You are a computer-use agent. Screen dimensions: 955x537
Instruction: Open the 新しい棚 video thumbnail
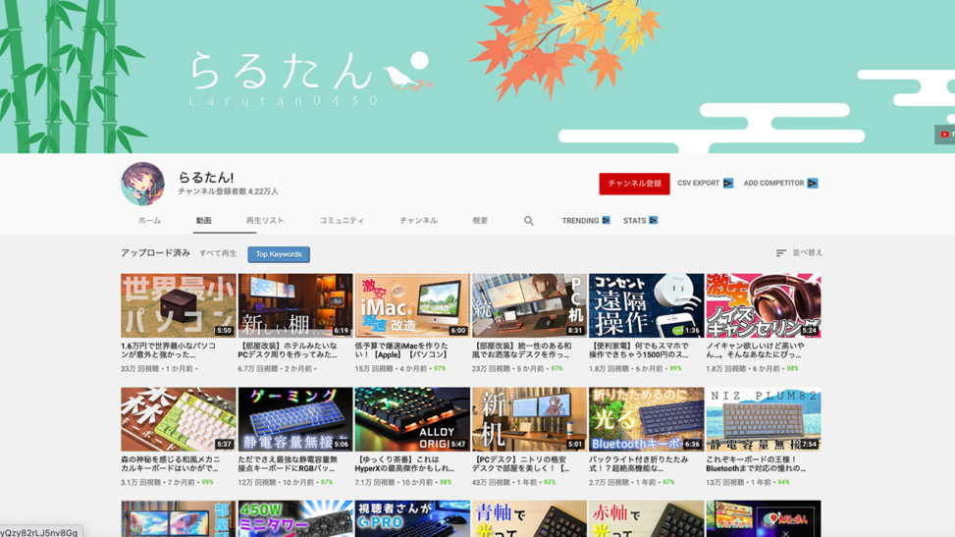(x=294, y=305)
